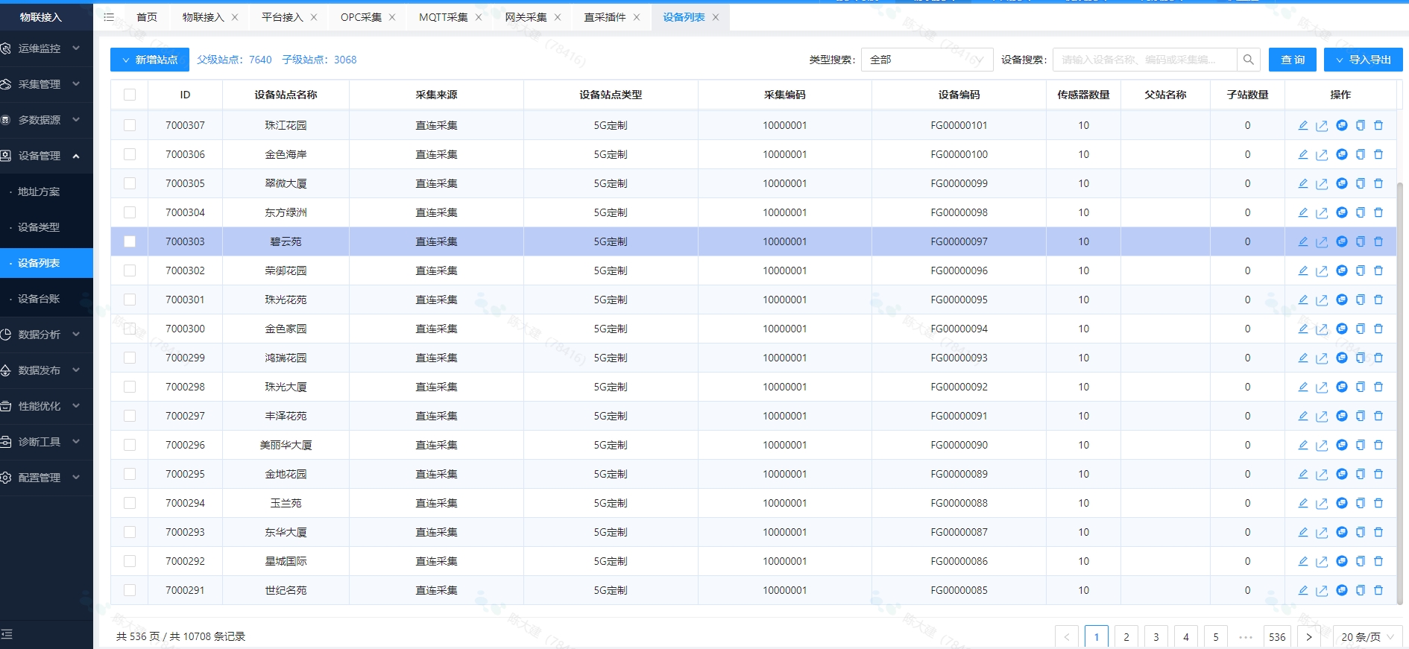Go to page 2 in pagination
Screen dimensions: 1409x649
1126,637
